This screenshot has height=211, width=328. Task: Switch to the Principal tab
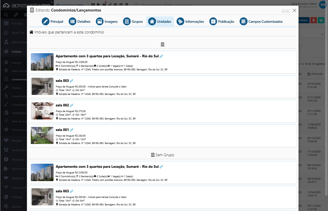point(53,21)
